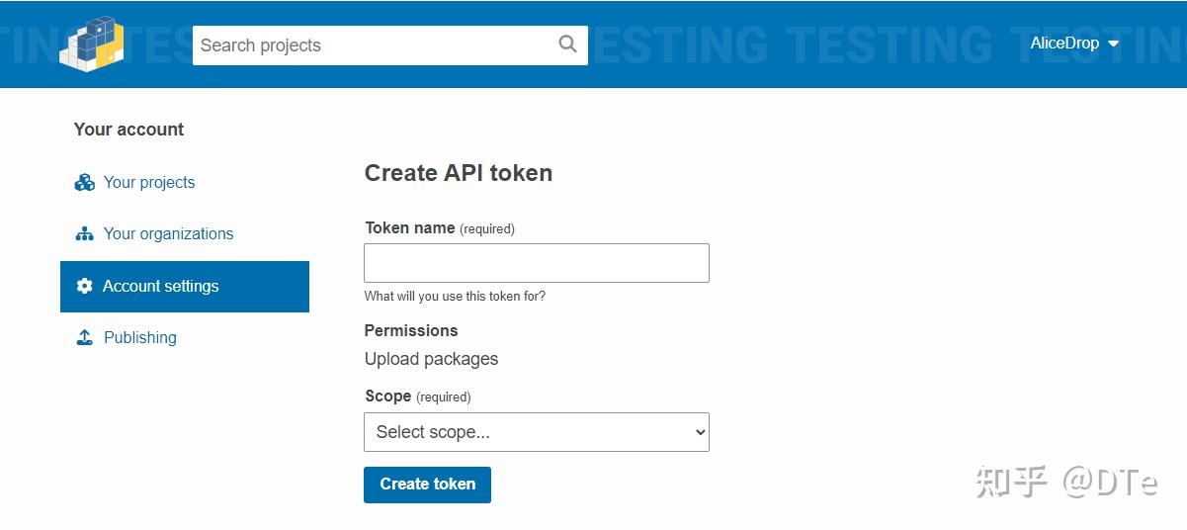
Task: Click into the Token name text box
Action: coord(536,263)
